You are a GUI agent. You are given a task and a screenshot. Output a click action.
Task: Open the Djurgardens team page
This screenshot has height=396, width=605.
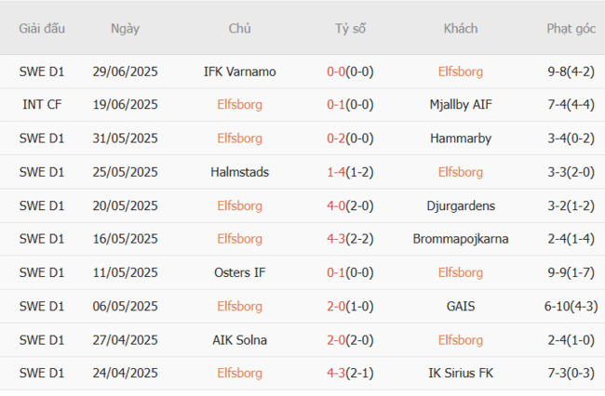(x=461, y=205)
